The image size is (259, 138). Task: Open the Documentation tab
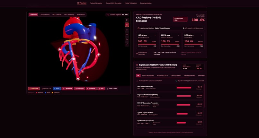click(146, 3)
